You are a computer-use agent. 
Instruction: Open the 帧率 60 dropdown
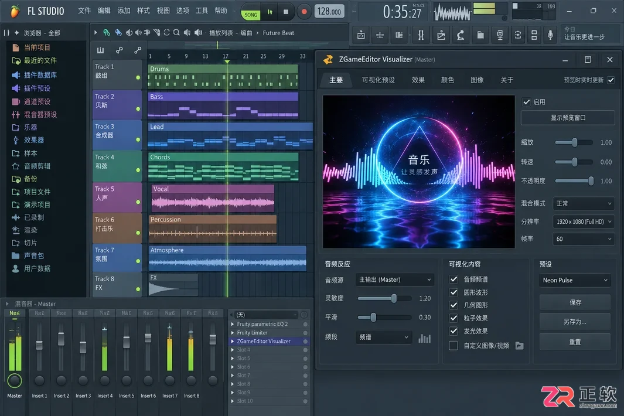click(584, 239)
